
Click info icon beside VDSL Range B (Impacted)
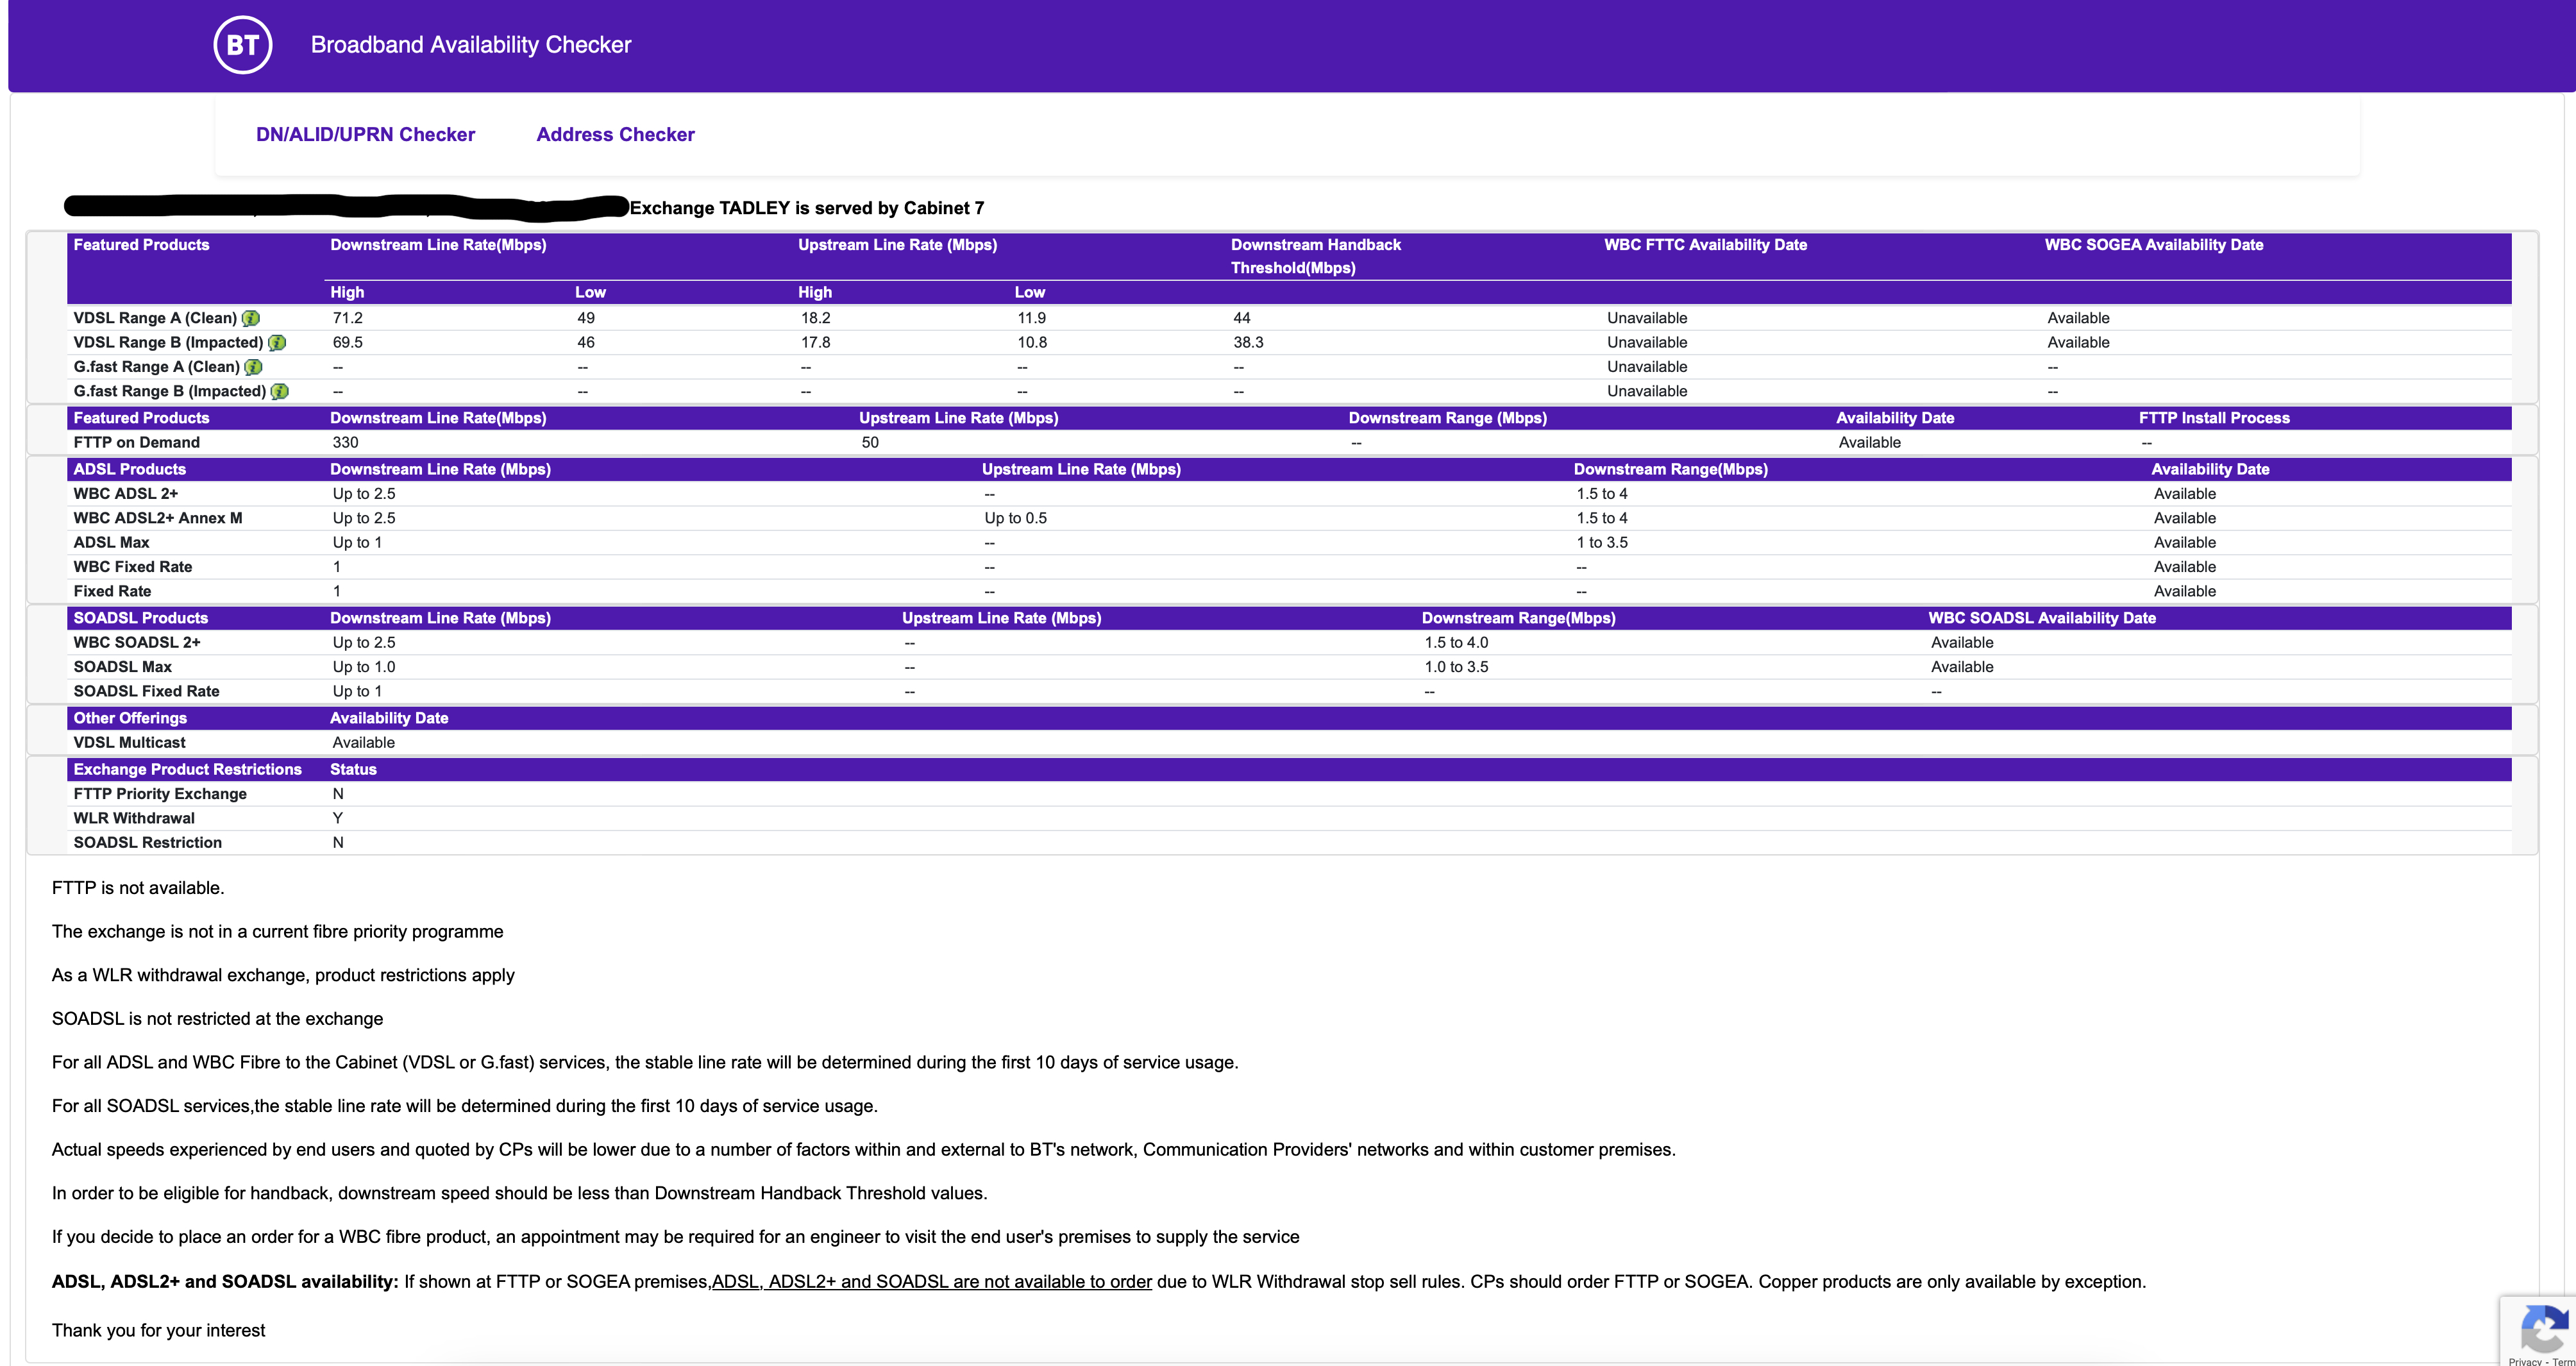pos(277,343)
